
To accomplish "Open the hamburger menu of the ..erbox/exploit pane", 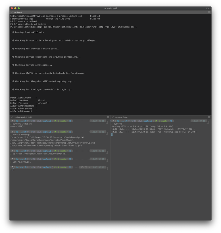I will [x=108, y=117].
